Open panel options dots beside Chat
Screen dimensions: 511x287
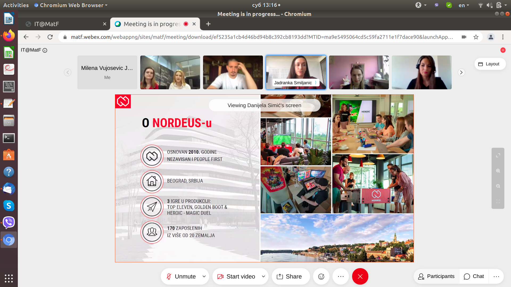point(496,276)
